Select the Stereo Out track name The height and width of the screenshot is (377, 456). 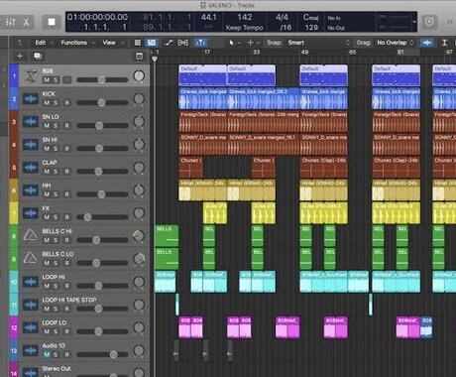coord(57,368)
